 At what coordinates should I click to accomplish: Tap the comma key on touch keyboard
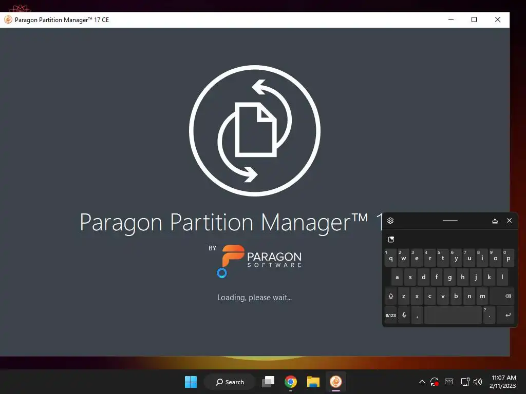click(x=417, y=316)
